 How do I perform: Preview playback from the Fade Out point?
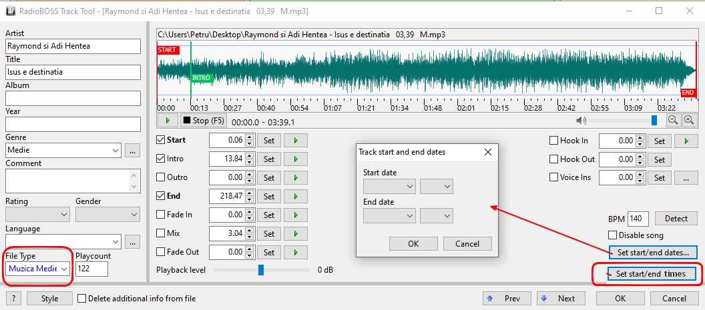coord(296,252)
